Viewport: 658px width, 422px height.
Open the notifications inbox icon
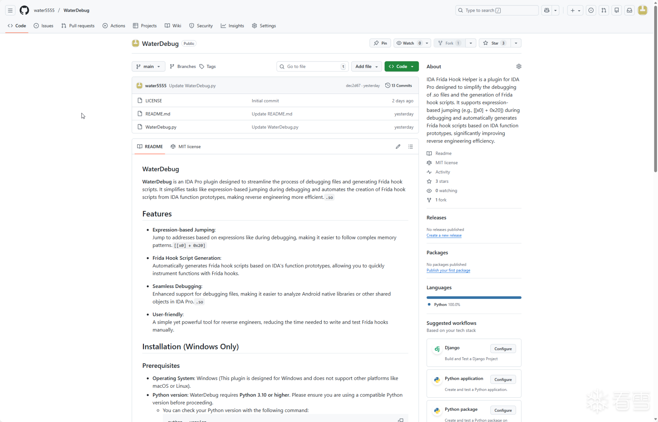pos(629,10)
